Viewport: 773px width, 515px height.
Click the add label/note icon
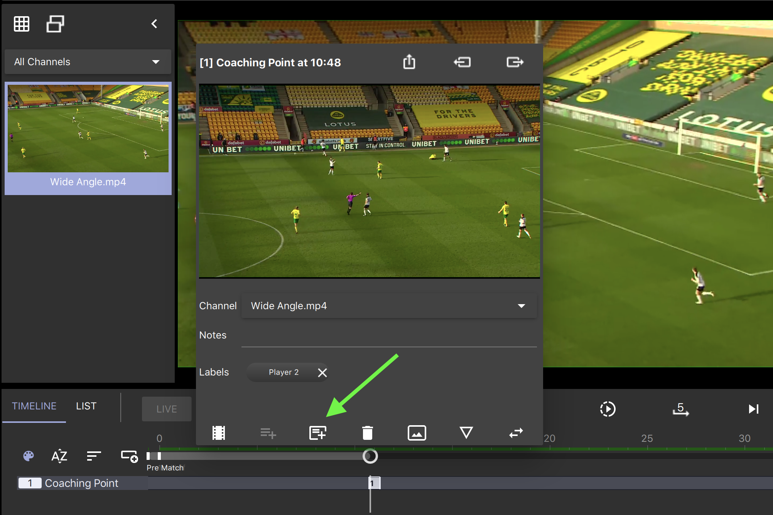[x=318, y=433]
